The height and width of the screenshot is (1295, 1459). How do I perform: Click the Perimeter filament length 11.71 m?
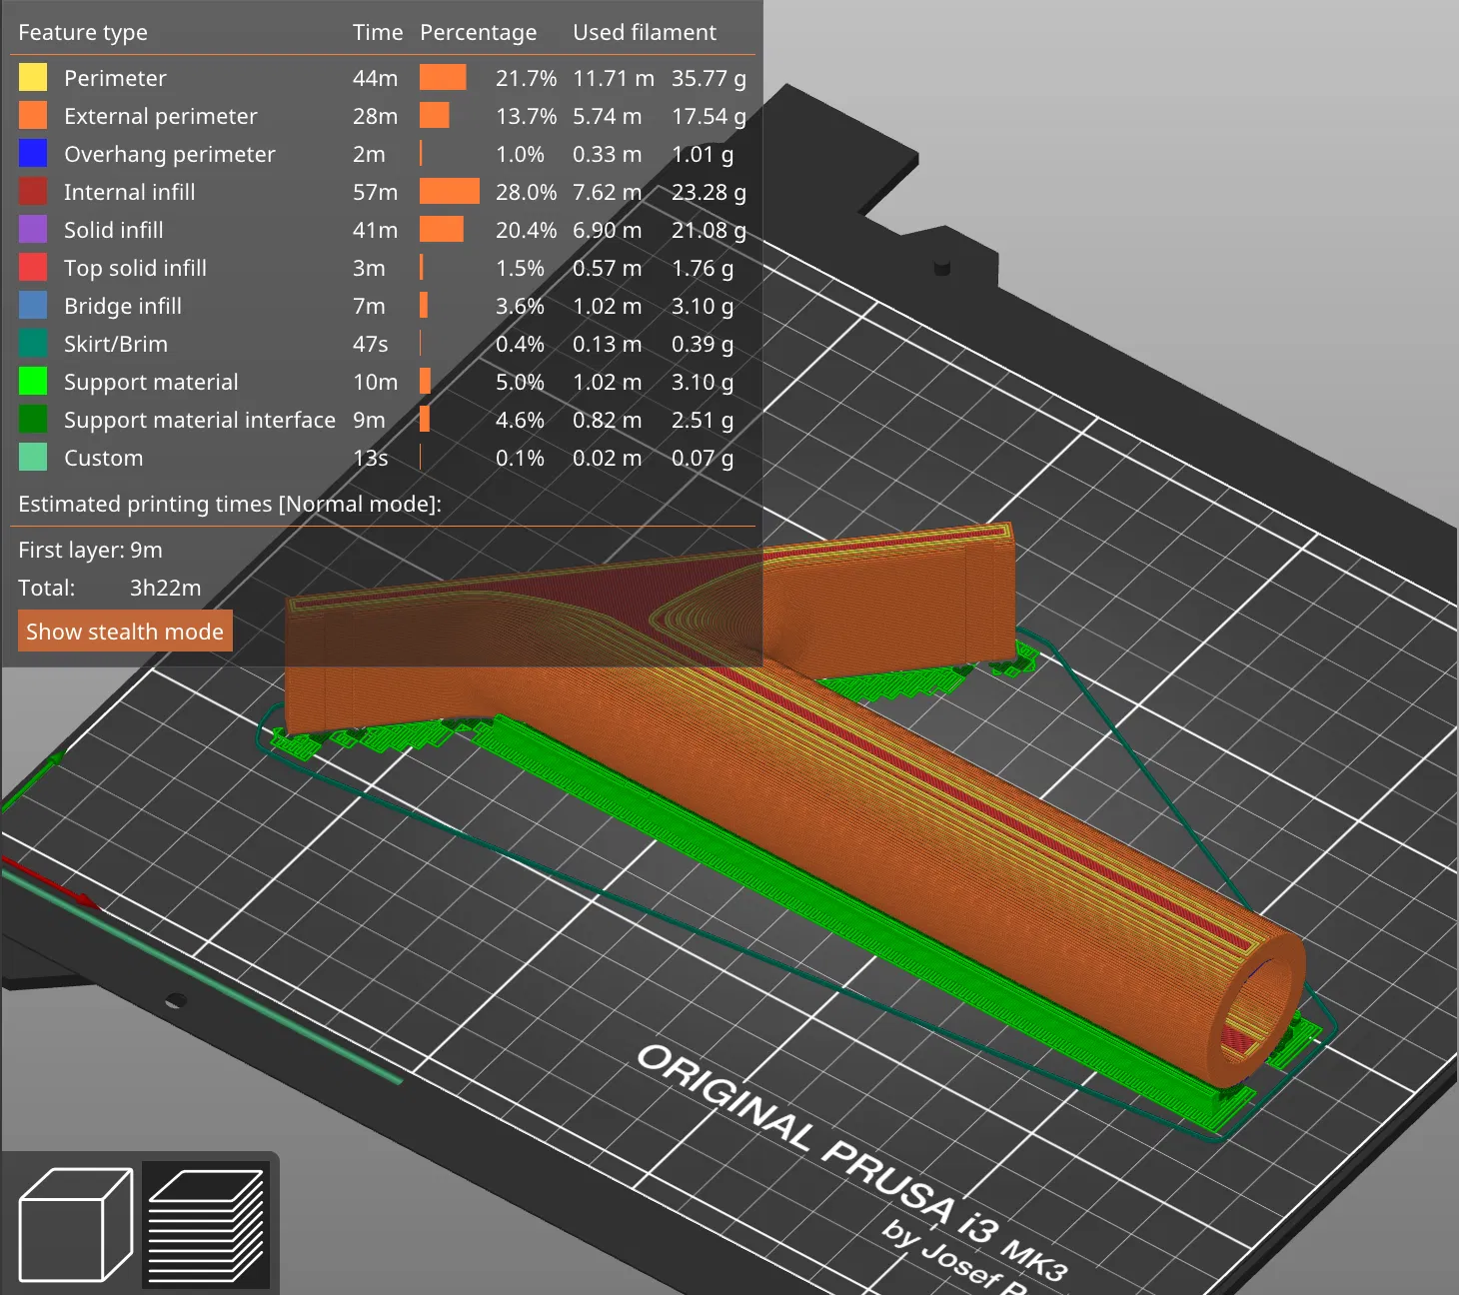614,78
